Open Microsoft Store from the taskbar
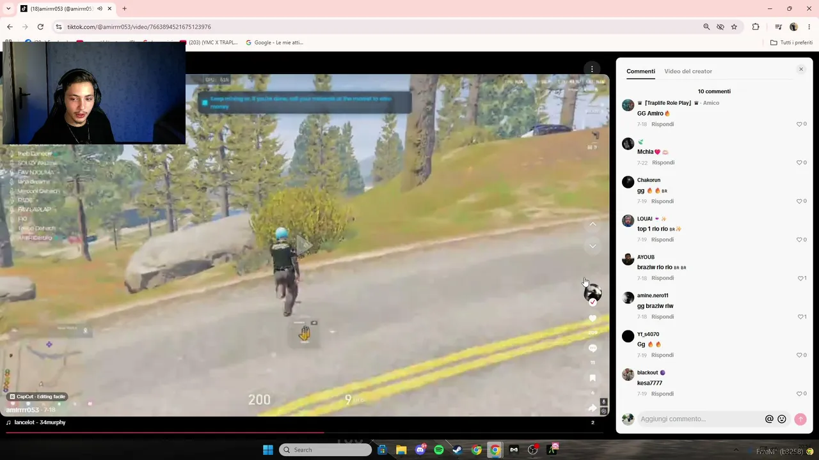 click(x=382, y=450)
